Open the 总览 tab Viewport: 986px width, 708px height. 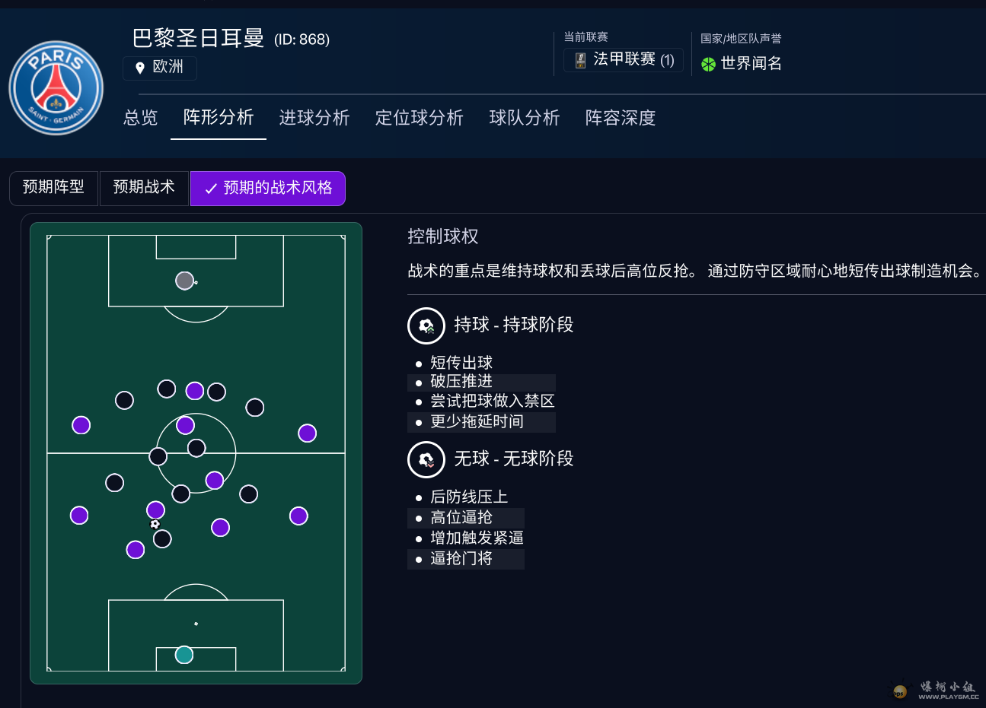point(141,118)
